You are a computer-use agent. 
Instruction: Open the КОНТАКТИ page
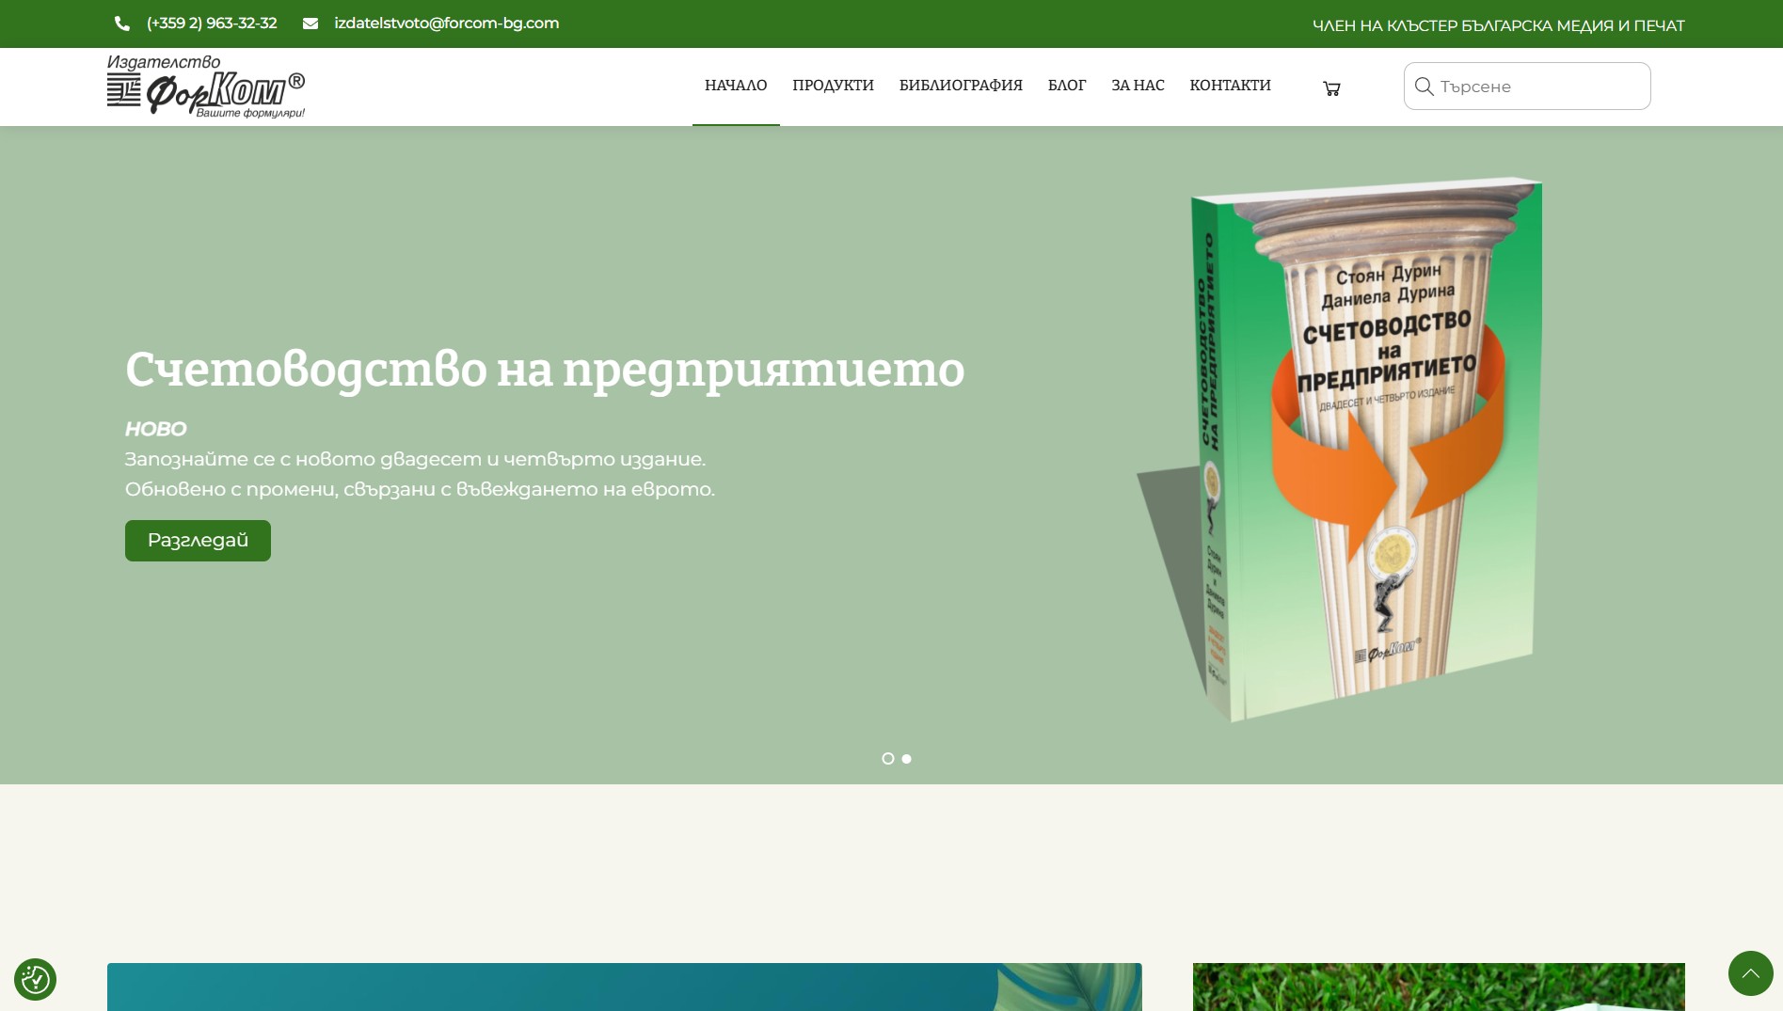coord(1230,86)
